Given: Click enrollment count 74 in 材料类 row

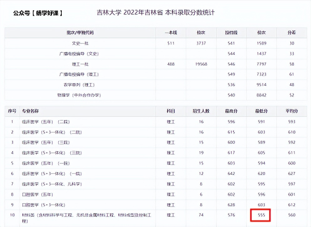Looking at the screenshot, I should pyautogui.click(x=201, y=215).
